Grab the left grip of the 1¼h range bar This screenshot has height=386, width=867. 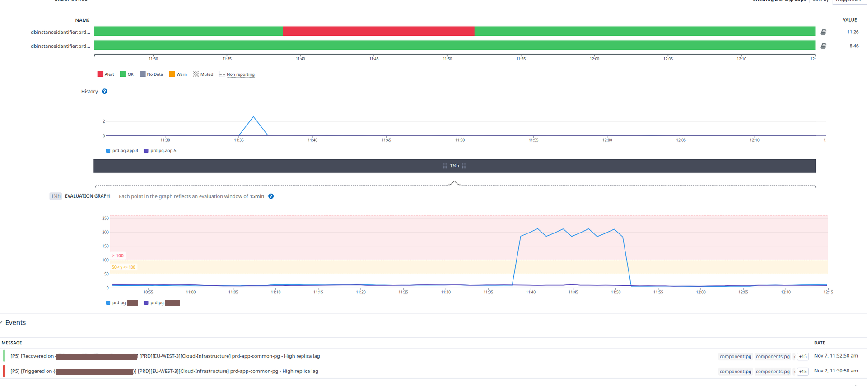[445, 166]
